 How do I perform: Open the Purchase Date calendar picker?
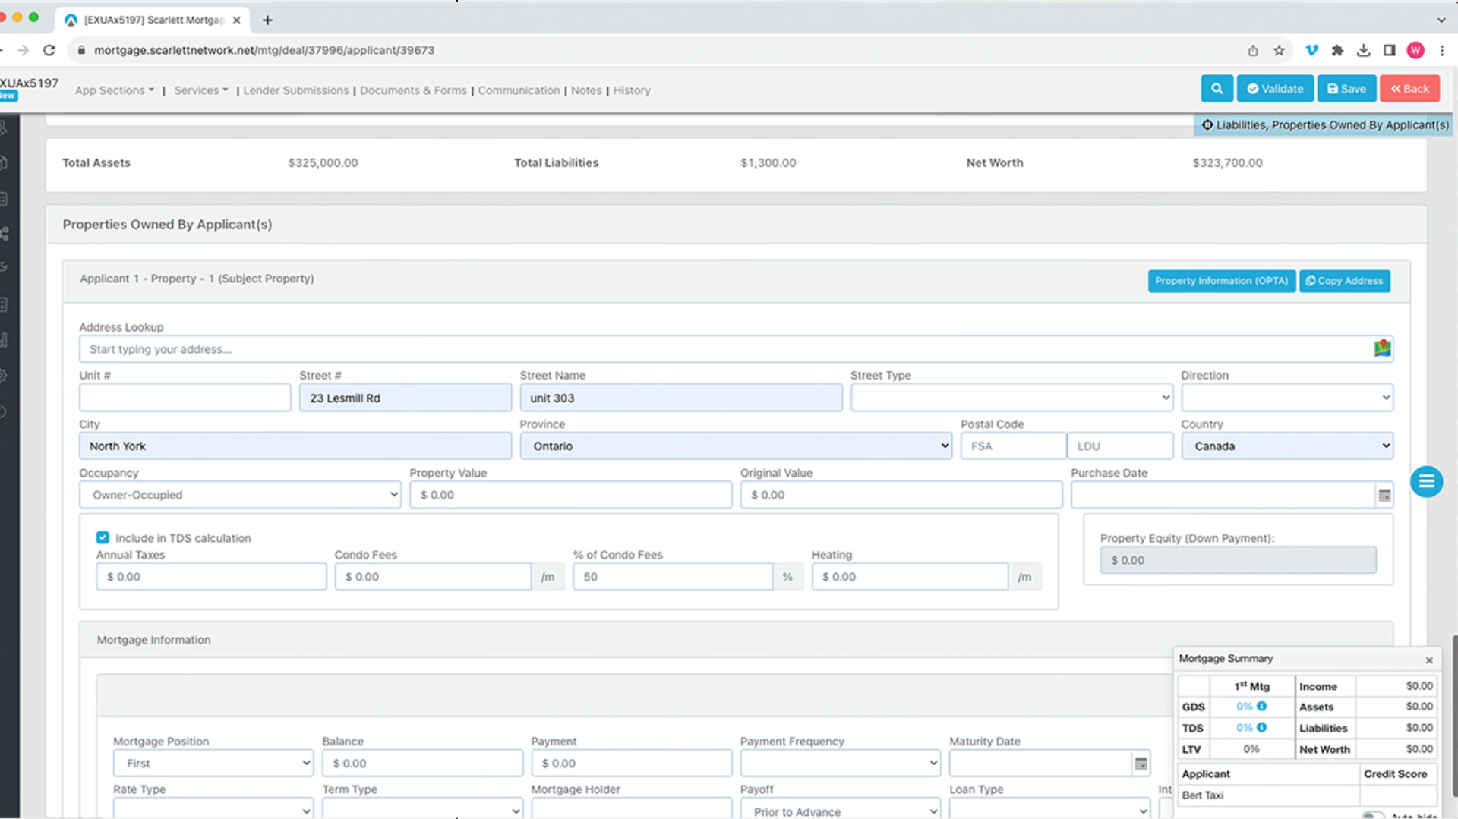coord(1384,496)
